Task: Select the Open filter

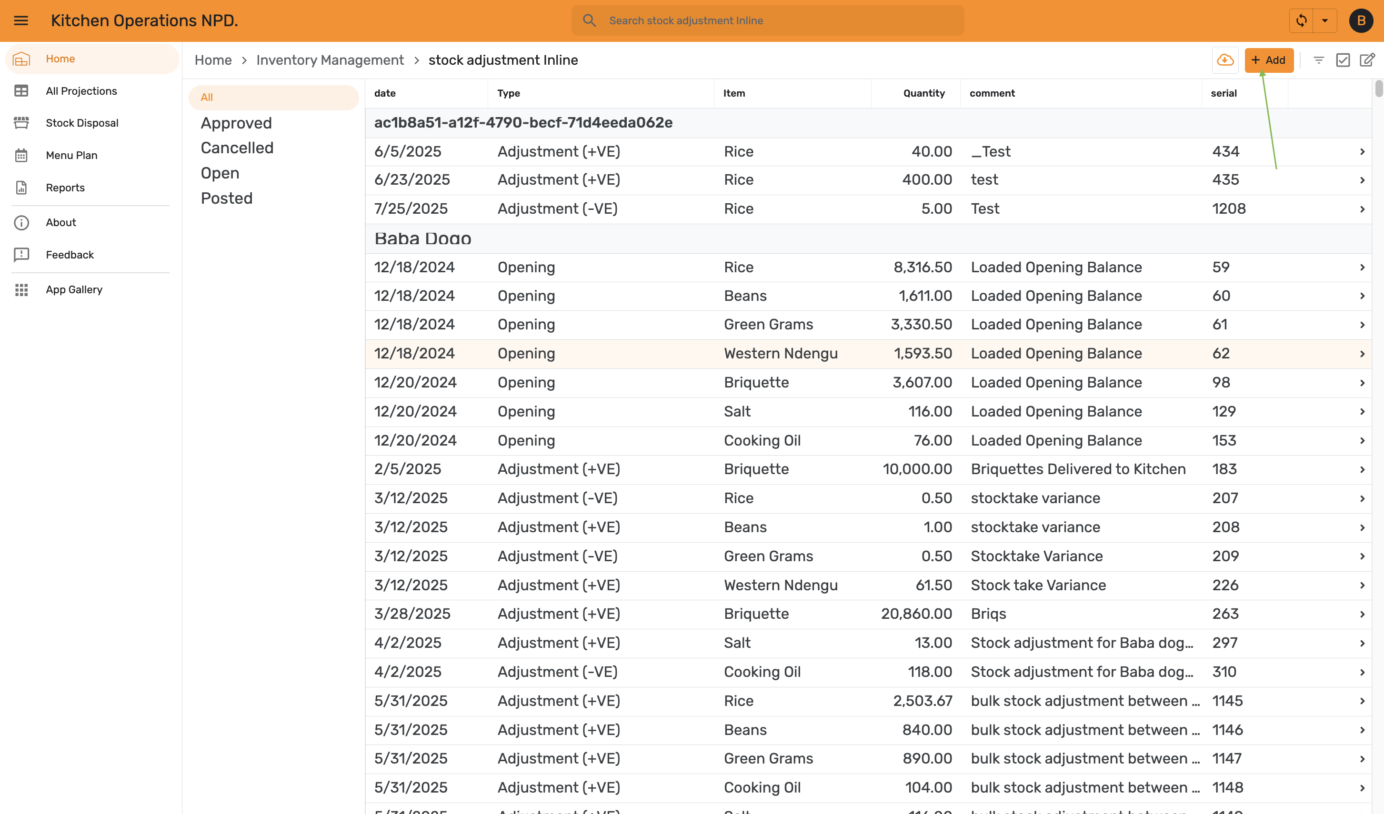Action: 220,173
